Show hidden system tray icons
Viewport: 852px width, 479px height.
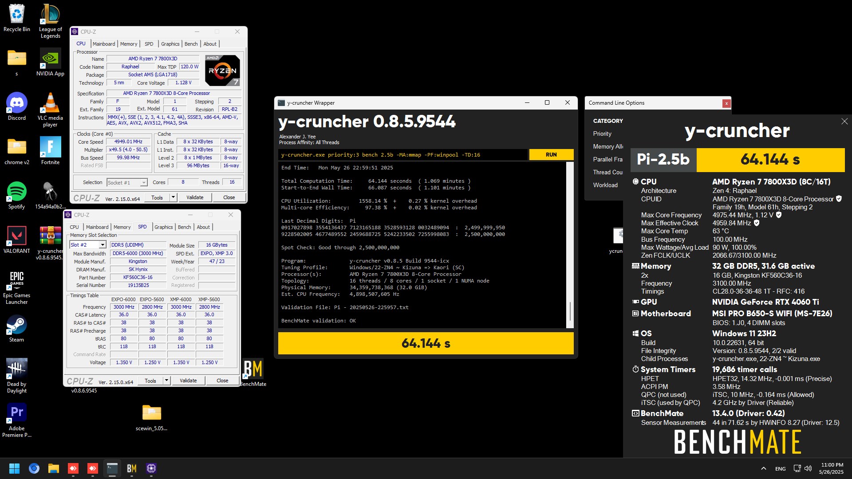coord(764,468)
